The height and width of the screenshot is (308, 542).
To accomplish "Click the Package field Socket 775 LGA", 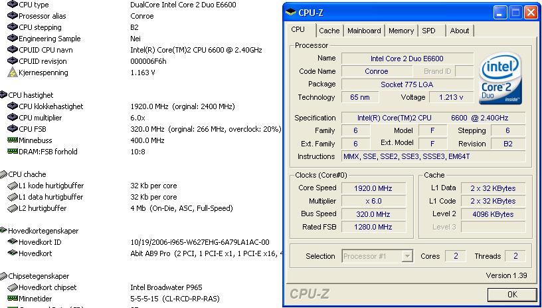I will (407, 84).
